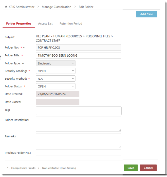Switch to the Folder Properties tab
The width and height of the screenshot is (167, 177).
(x=18, y=24)
